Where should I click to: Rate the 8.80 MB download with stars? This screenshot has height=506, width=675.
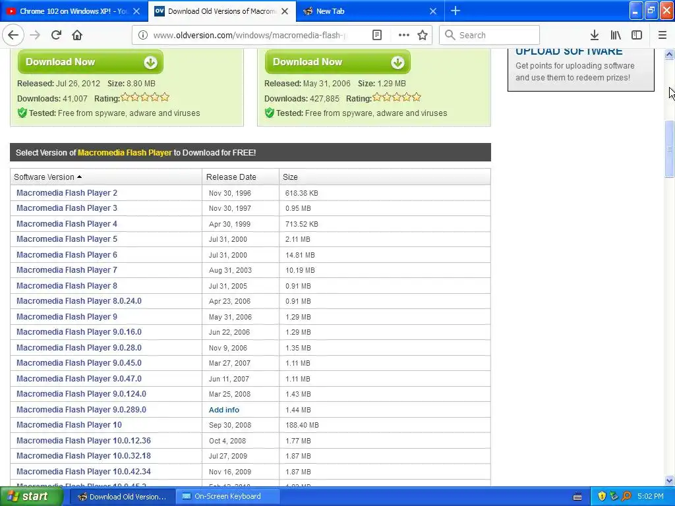pyautogui.click(x=144, y=98)
